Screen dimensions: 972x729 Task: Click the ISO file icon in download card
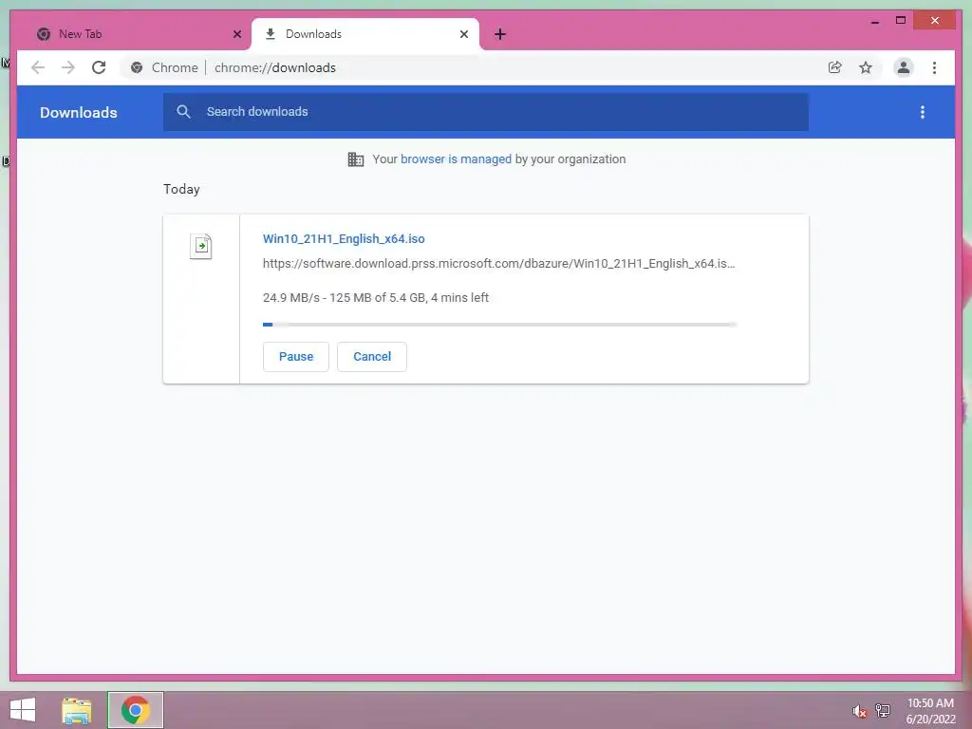click(x=201, y=246)
